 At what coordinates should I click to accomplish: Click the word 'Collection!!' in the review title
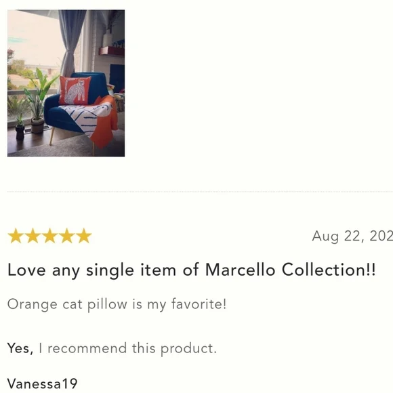[x=329, y=270]
